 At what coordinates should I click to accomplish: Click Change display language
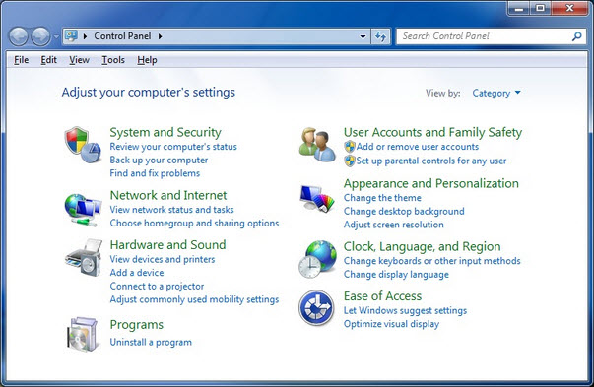[396, 274]
